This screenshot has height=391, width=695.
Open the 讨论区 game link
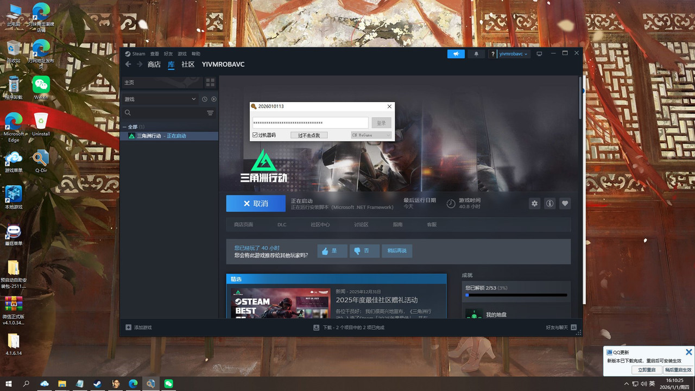point(361,224)
